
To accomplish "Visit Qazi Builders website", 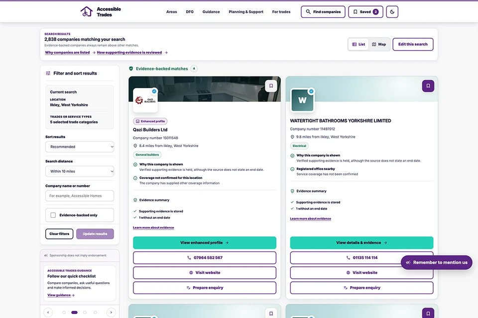I will tap(205, 273).
